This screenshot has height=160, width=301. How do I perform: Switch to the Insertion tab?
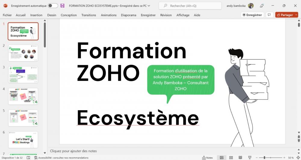(x=36, y=15)
